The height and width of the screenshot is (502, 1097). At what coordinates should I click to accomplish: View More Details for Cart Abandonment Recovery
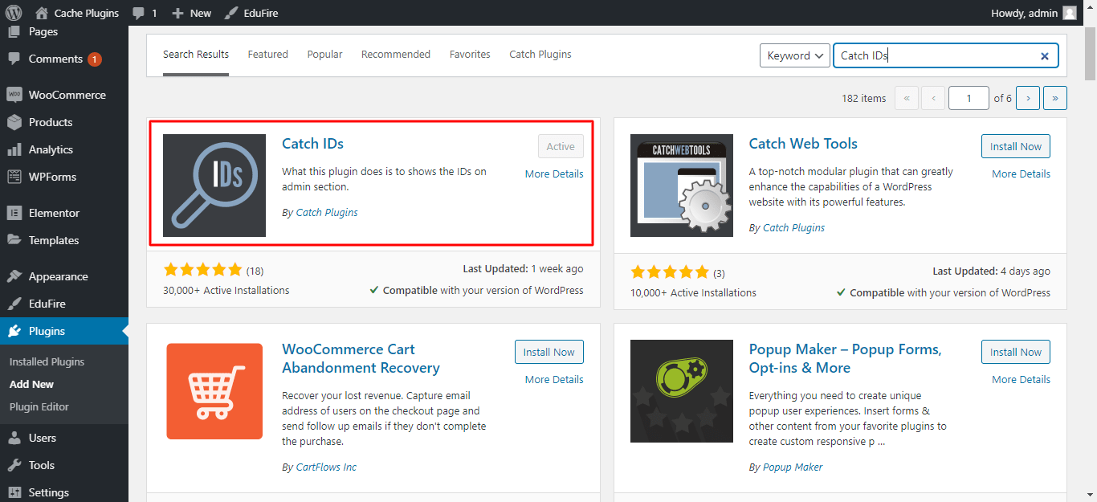pyautogui.click(x=554, y=379)
